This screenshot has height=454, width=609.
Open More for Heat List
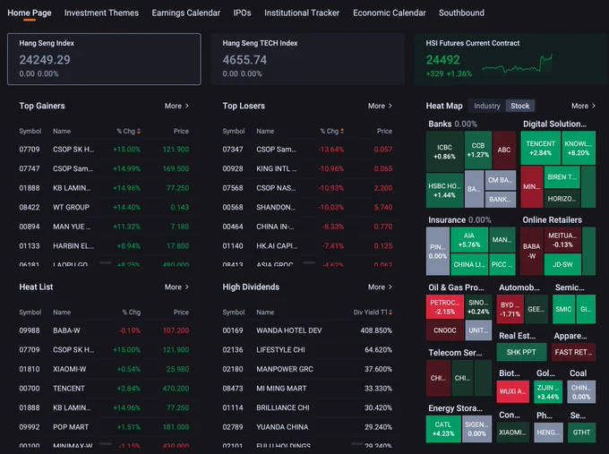[x=176, y=287]
